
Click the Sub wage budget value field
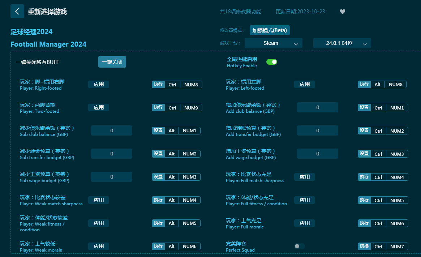point(111,177)
